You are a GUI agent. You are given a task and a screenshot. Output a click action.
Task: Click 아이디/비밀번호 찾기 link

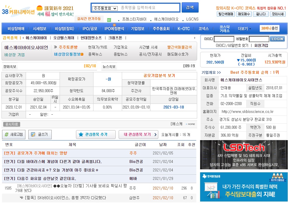tap(232, 45)
